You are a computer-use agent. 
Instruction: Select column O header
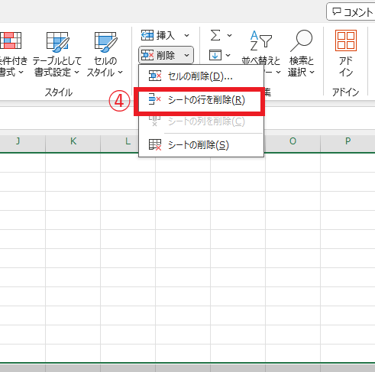(x=293, y=141)
